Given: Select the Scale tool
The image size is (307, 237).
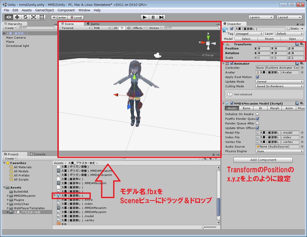Looking at the screenshot, I should pos(33,17).
